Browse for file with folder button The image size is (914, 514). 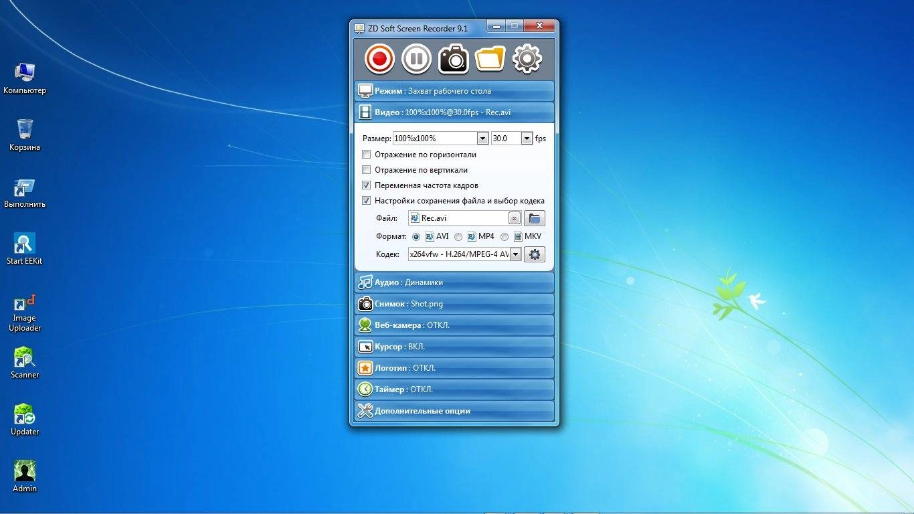click(535, 218)
